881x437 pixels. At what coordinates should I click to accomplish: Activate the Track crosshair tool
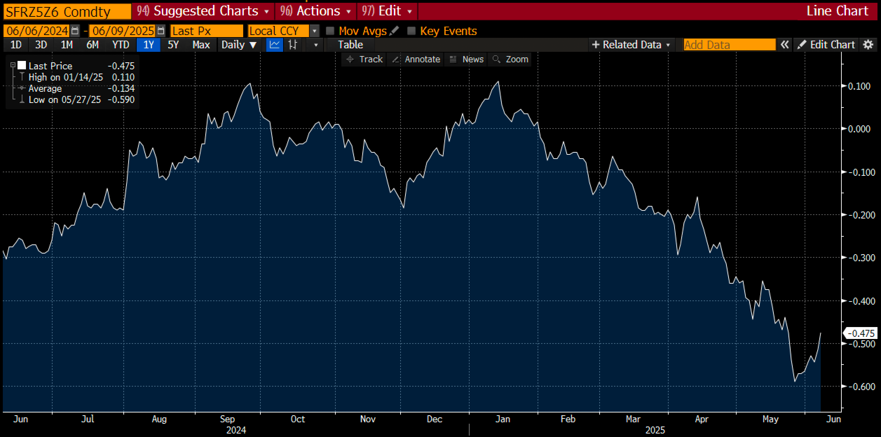[x=364, y=59]
